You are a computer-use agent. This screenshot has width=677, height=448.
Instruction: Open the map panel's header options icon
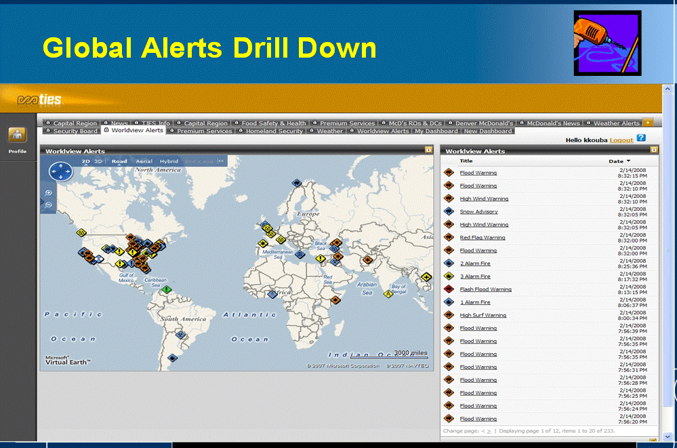[428, 150]
